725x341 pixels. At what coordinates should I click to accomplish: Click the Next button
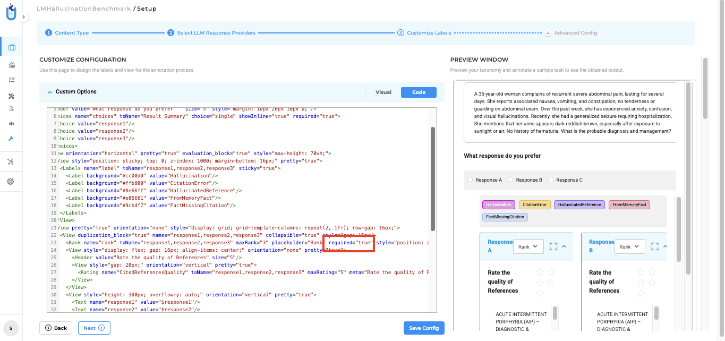coord(94,328)
